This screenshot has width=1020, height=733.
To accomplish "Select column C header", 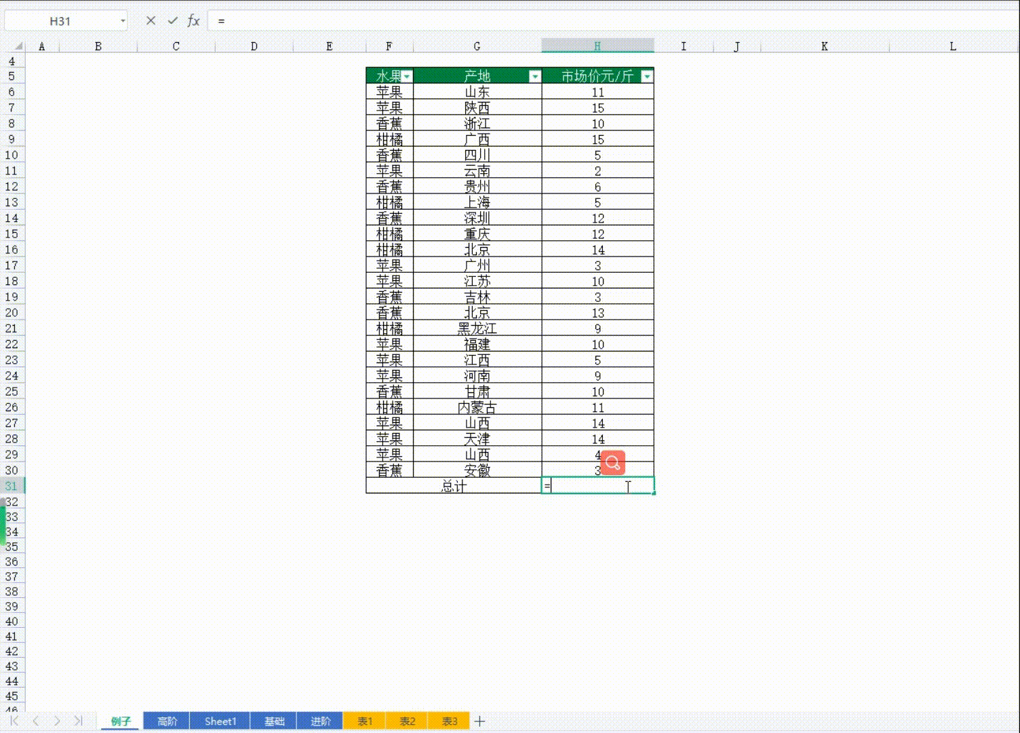I will coord(176,46).
